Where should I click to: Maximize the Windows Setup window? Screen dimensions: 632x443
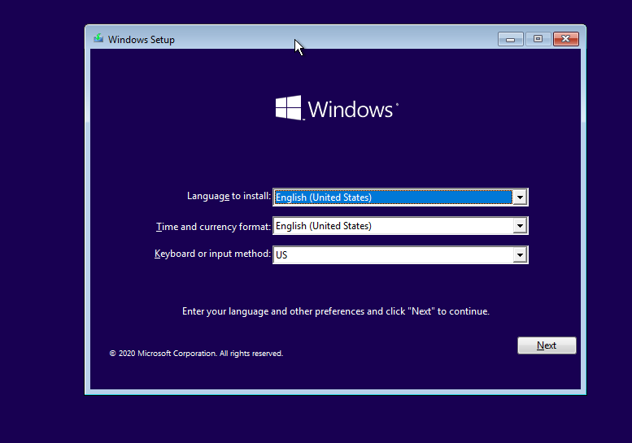click(537, 39)
